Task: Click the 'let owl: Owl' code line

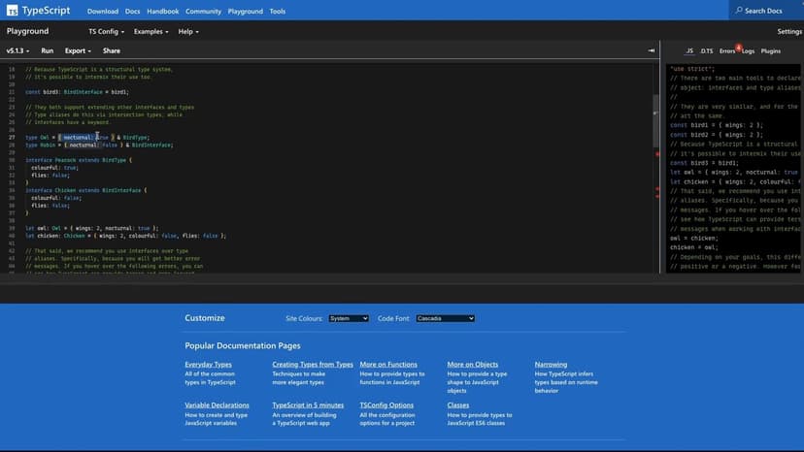Action: tap(92, 228)
